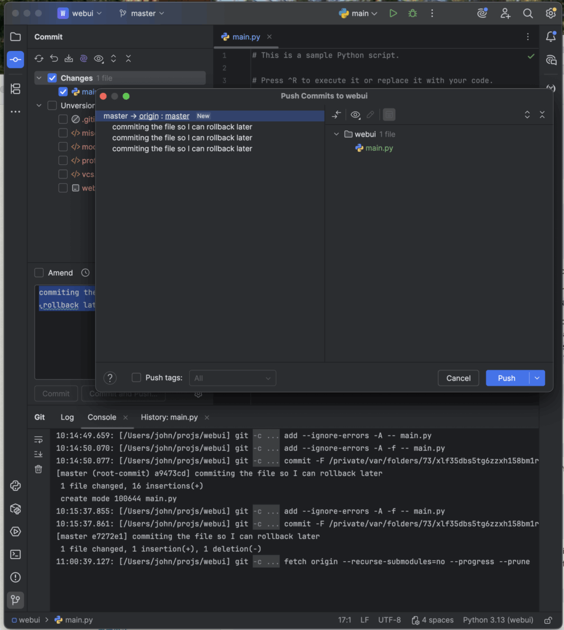The width and height of the screenshot is (564, 630).
Task: Open the editor tab options menu
Action: coord(528,36)
